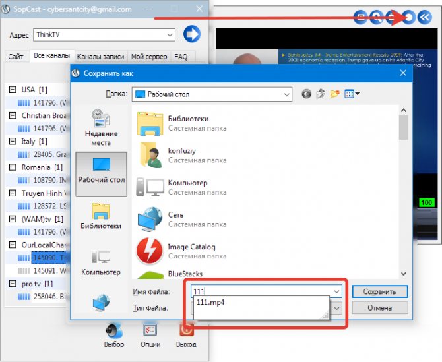
Task: Choose the 111.mp4 autocomplete suggestion
Action: (x=210, y=302)
